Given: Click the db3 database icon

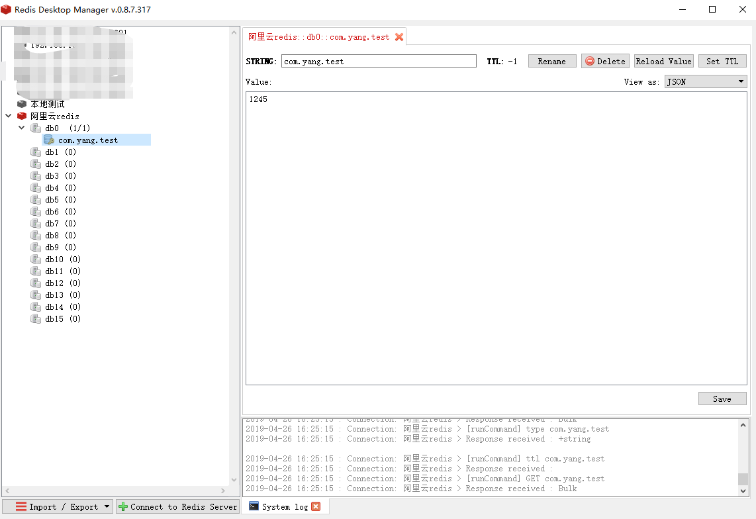Looking at the screenshot, I should tap(36, 175).
